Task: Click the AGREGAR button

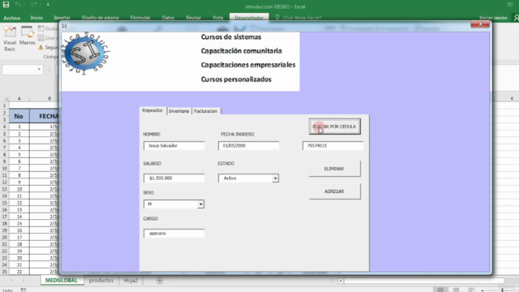Action: [335, 191]
